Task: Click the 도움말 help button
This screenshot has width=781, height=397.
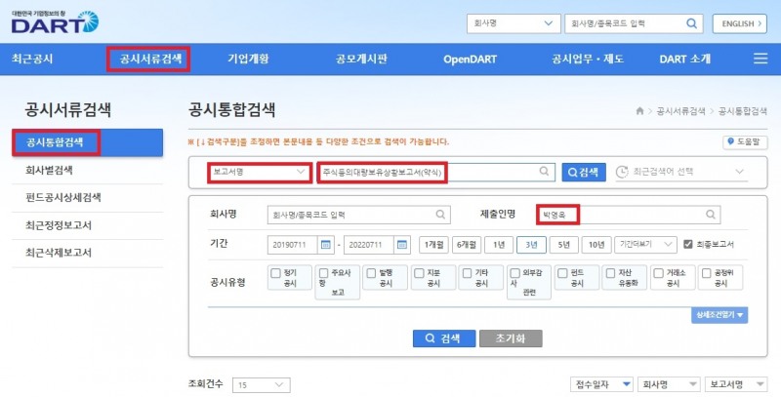Action: 745,142
